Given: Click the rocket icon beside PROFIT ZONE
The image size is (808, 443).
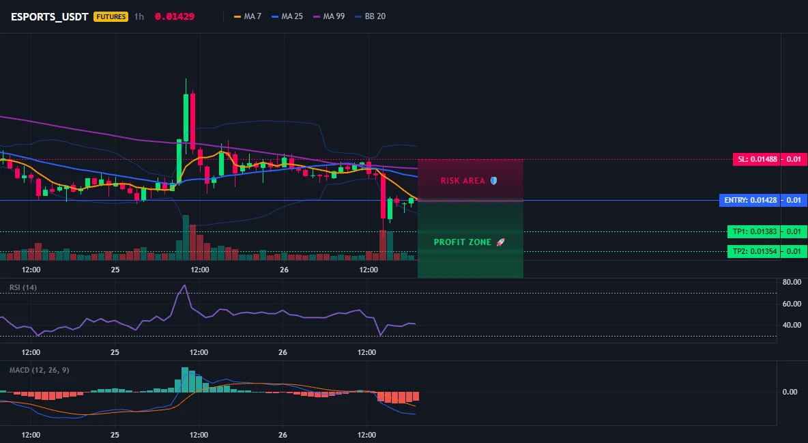Looking at the screenshot, I should [500, 242].
